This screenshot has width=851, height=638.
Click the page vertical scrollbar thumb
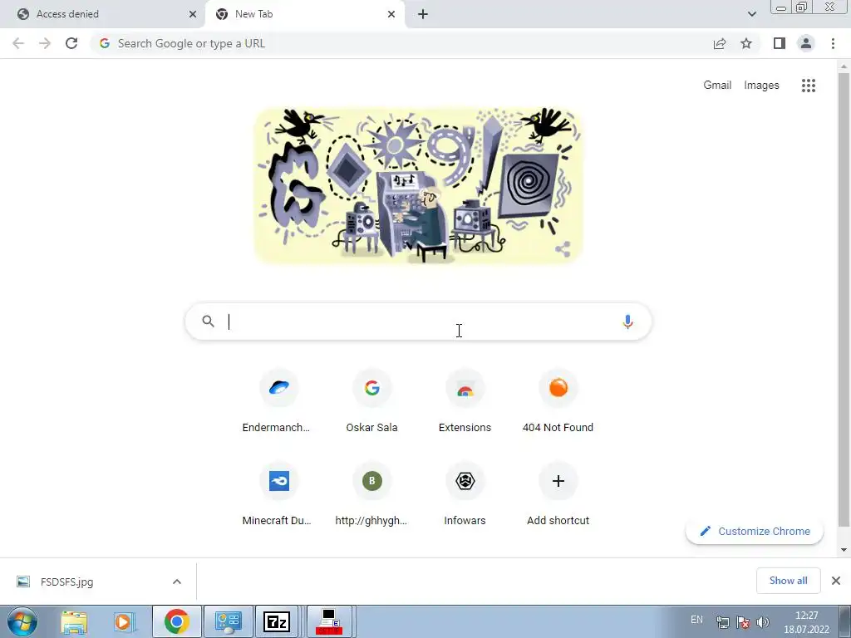844,298
